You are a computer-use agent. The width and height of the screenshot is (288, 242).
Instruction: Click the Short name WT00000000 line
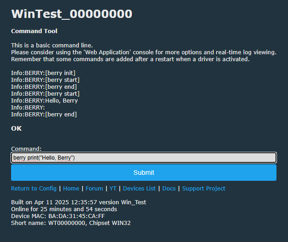point(71,223)
